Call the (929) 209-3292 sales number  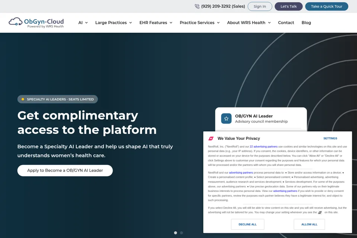(x=223, y=6)
